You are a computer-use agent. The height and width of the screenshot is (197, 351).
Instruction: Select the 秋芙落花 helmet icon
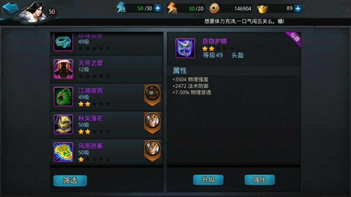63,124
